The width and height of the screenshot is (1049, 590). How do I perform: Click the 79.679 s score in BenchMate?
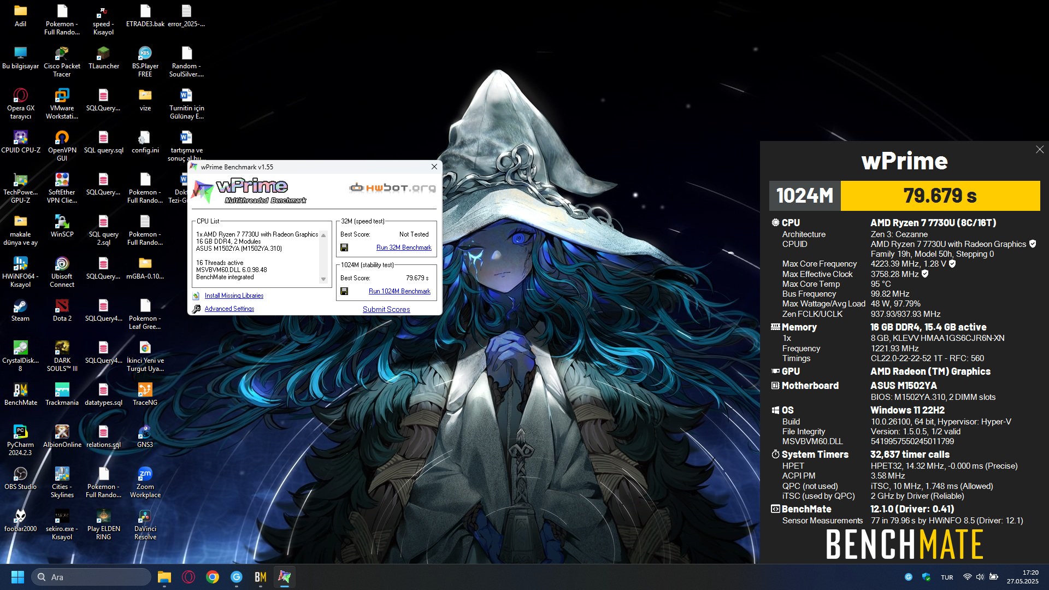pyautogui.click(x=940, y=196)
